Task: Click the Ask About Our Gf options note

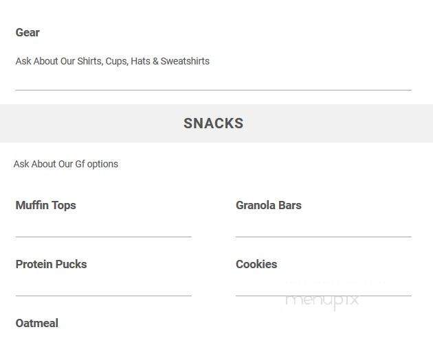Action: (x=66, y=165)
